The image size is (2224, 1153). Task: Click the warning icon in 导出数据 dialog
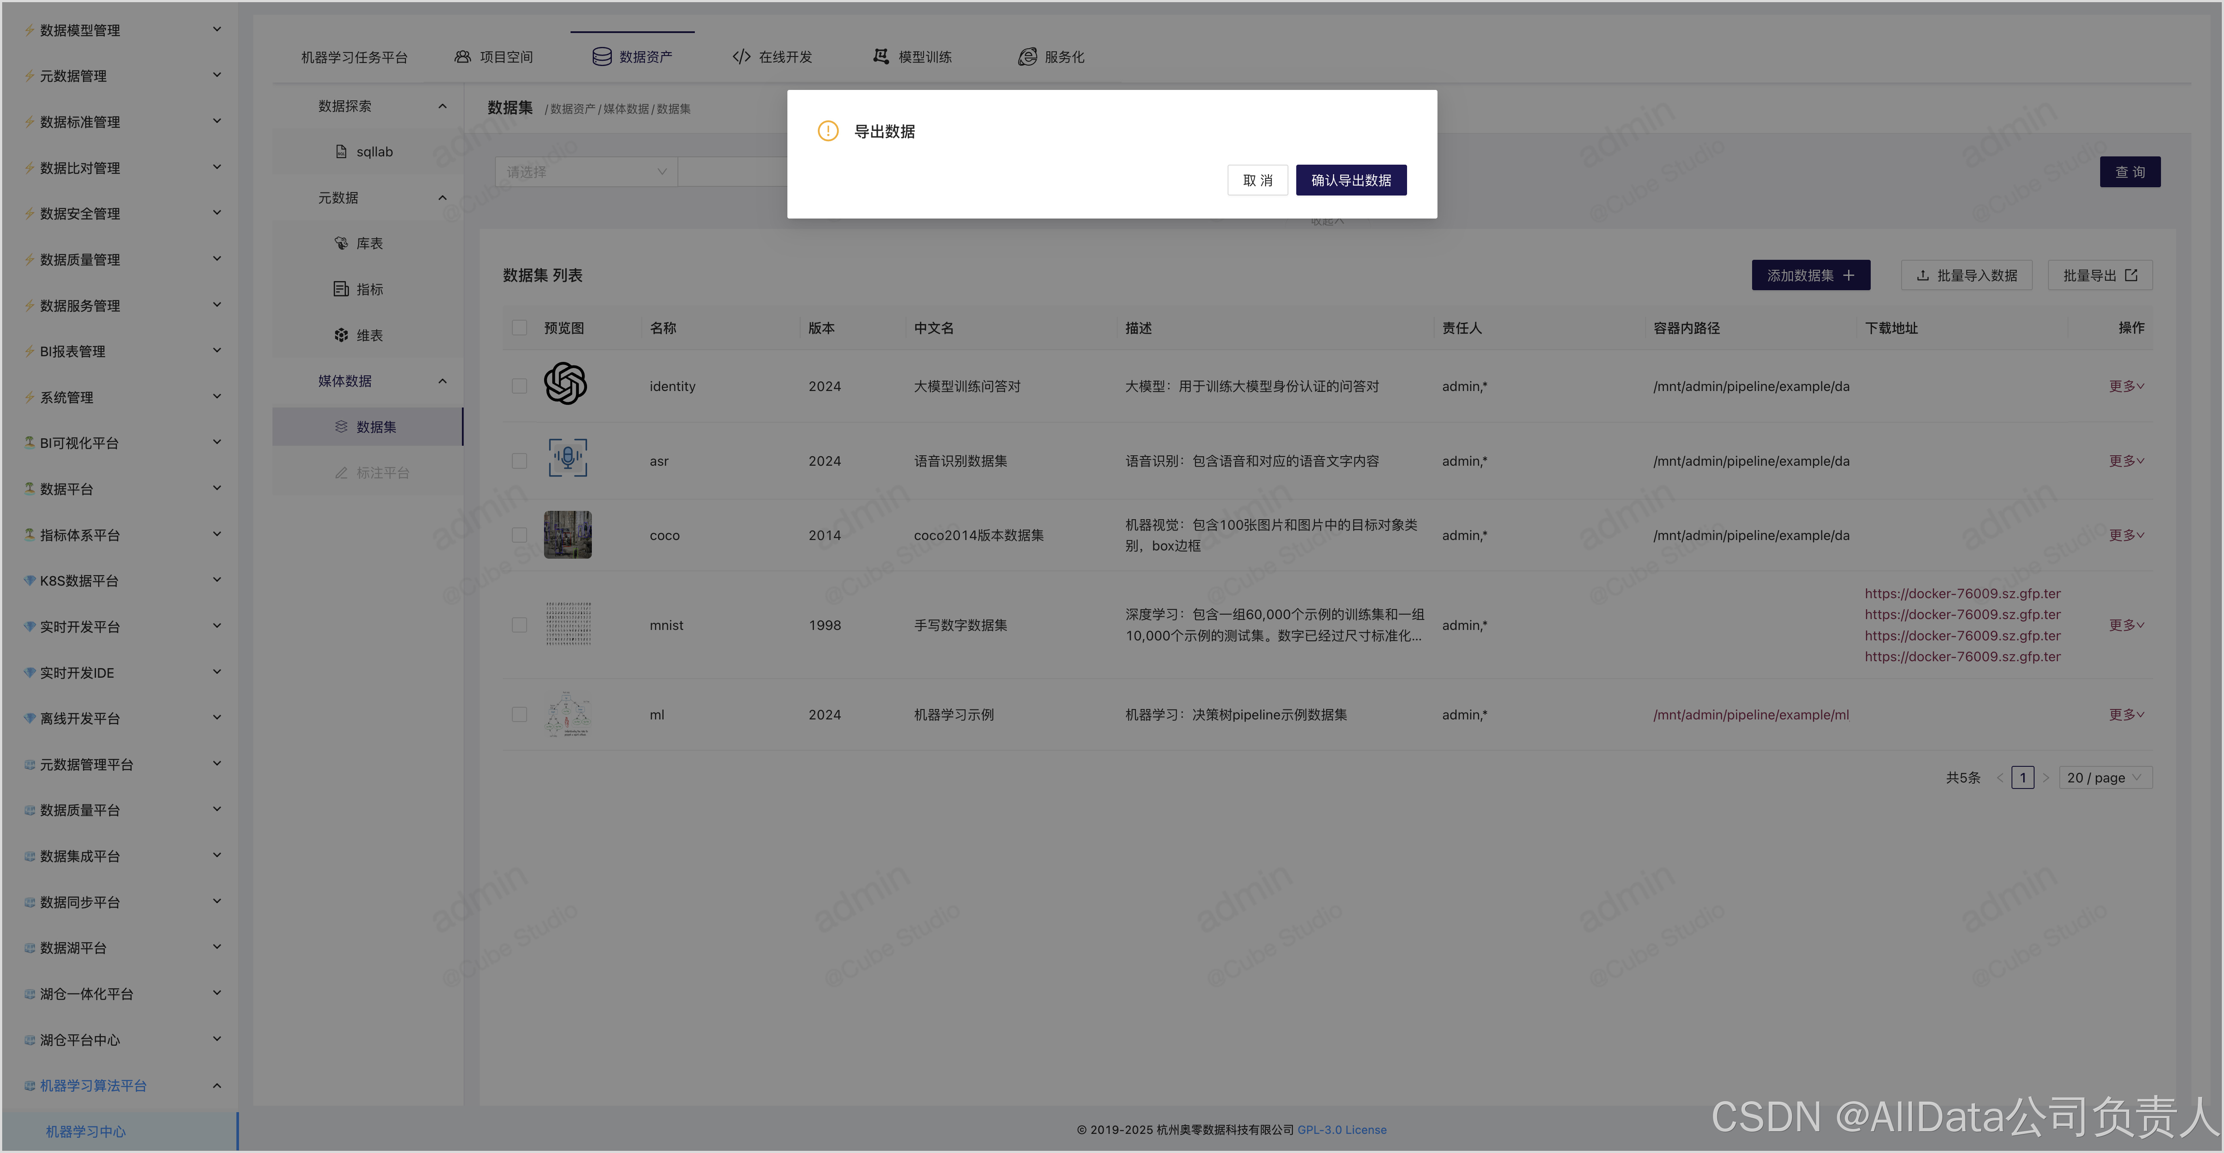click(x=827, y=131)
